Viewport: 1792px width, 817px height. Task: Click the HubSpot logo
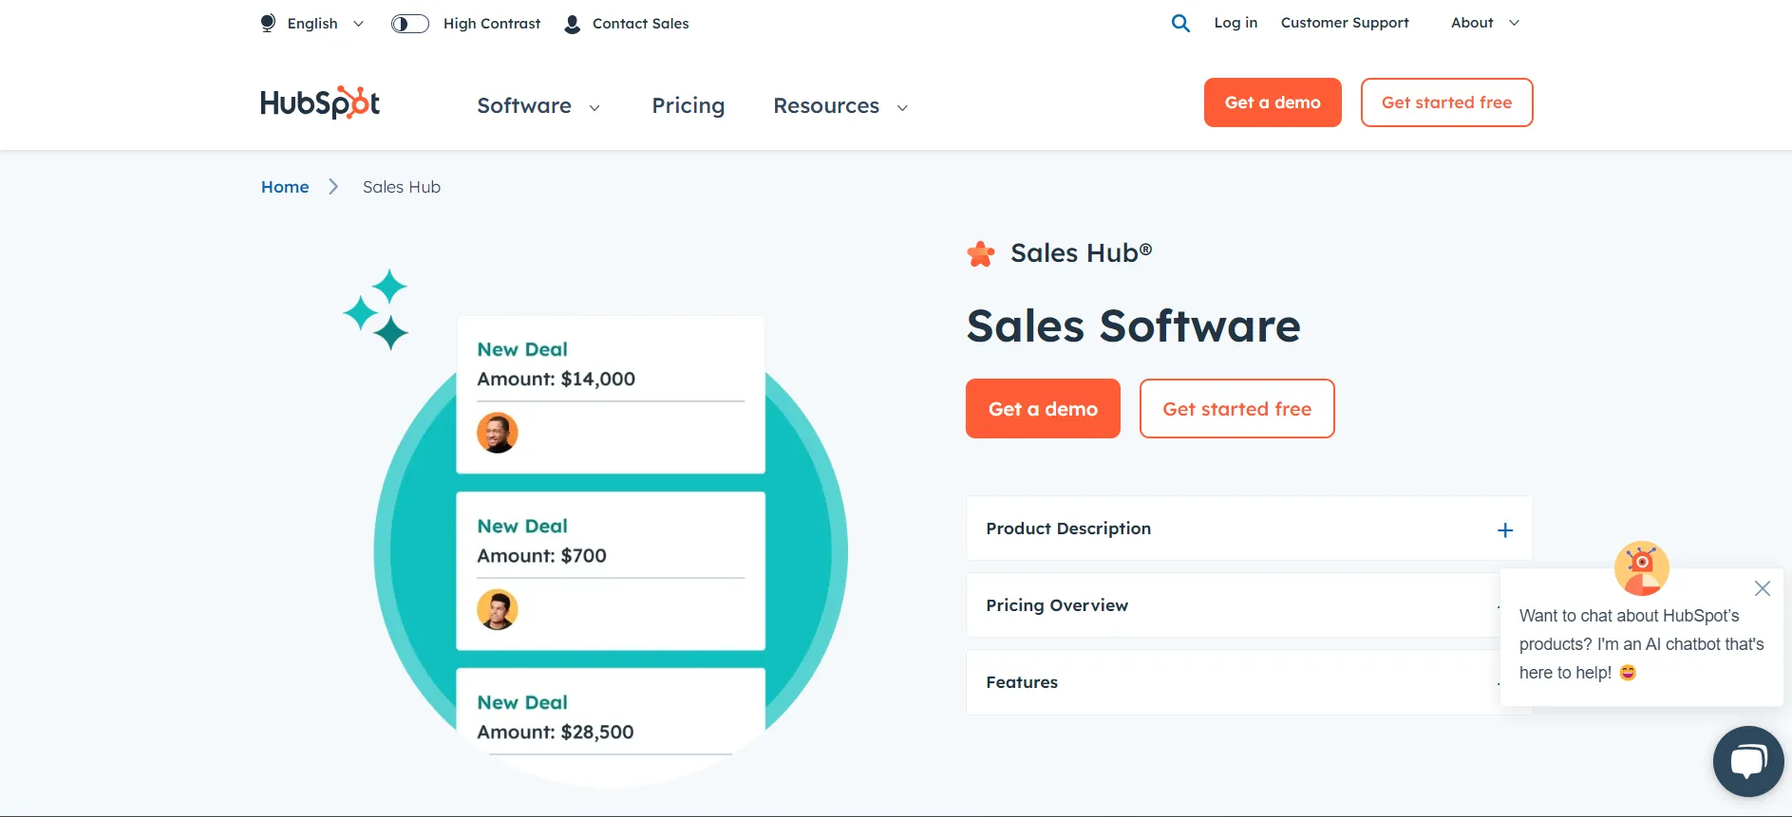(x=320, y=102)
